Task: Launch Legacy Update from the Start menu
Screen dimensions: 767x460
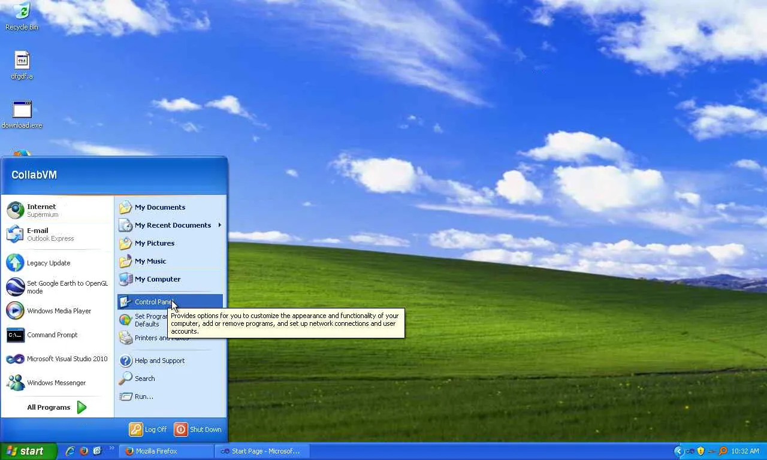Action: (x=57, y=263)
